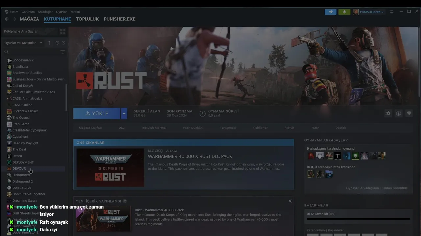Screen dimensions: 421x236
Task: Open the Warhammer 40,000 X Rust DLC Pack headline
Action: [x=190, y=156]
